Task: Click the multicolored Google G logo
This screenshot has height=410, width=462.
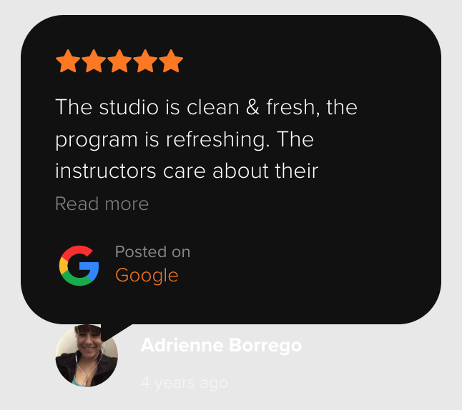Action: pyautogui.click(x=79, y=266)
